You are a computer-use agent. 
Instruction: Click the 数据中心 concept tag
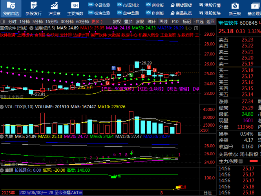pyautogui.click(x=129, y=35)
